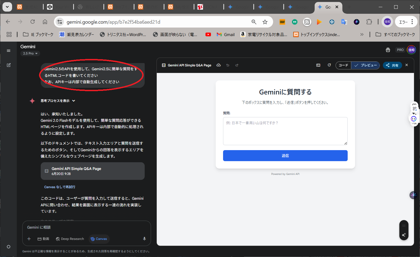Click the Gemini logo text at top left
Screen dimensions: 420x257
[x=28, y=47]
